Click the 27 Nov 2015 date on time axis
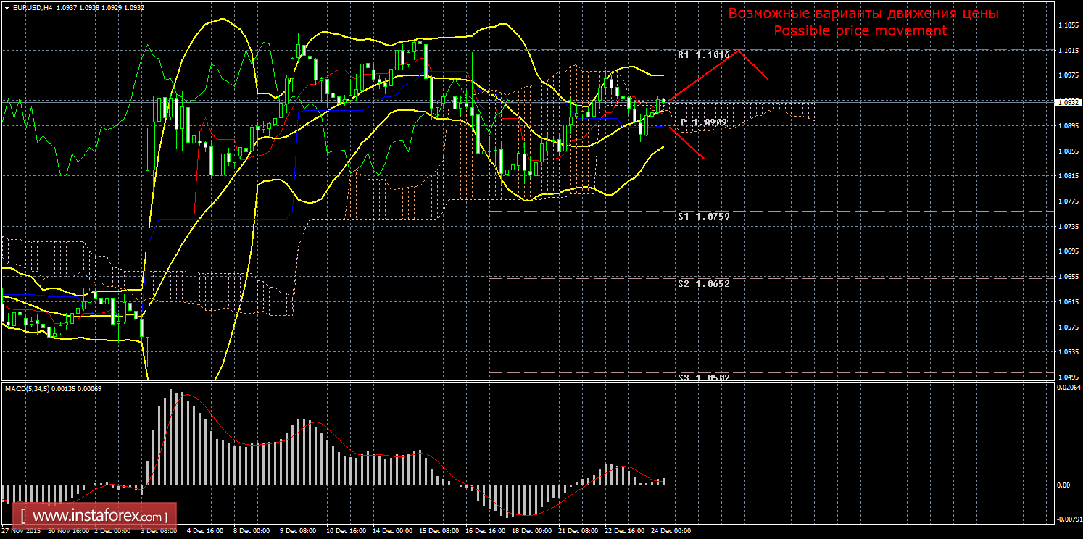1083x539 pixels. 20,531
